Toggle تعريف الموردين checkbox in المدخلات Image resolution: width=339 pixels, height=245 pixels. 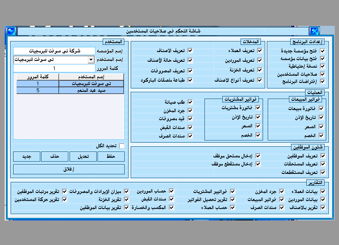coord(260,61)
